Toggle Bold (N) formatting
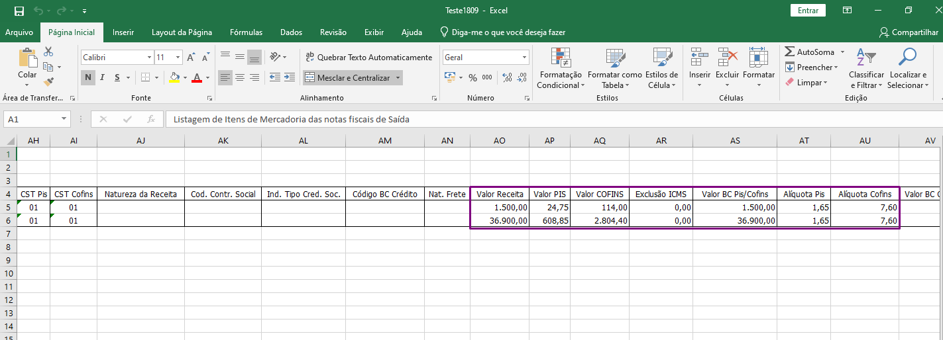The width and height of the screenshot is (943, 340). pyautogui.click(x=88, y=78)
